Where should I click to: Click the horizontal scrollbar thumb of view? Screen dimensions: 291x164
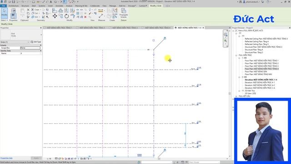159,159
